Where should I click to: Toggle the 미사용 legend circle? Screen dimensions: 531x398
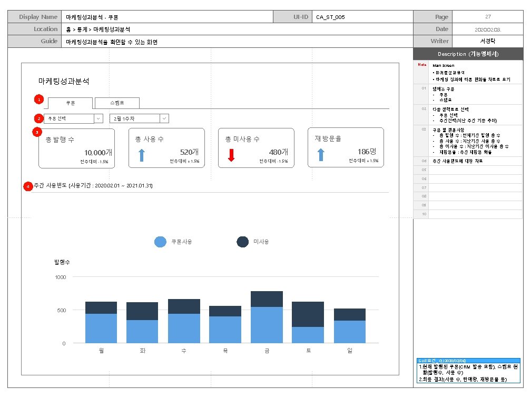[x=242, y=242]
